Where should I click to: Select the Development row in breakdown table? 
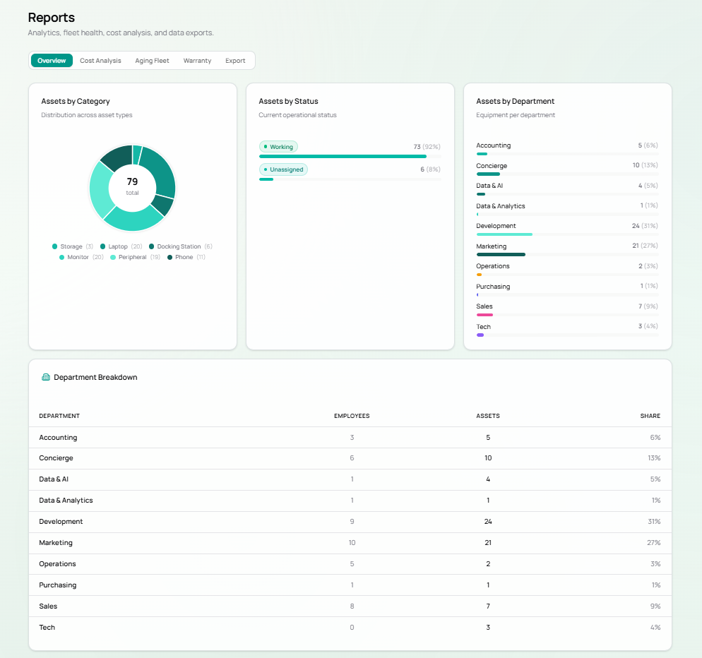(350, 522)
